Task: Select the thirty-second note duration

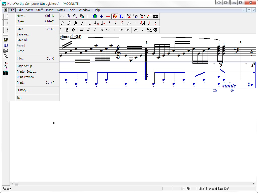Action: point(75,23)
